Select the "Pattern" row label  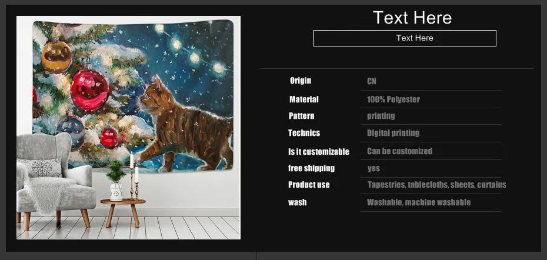coord(301,116)
